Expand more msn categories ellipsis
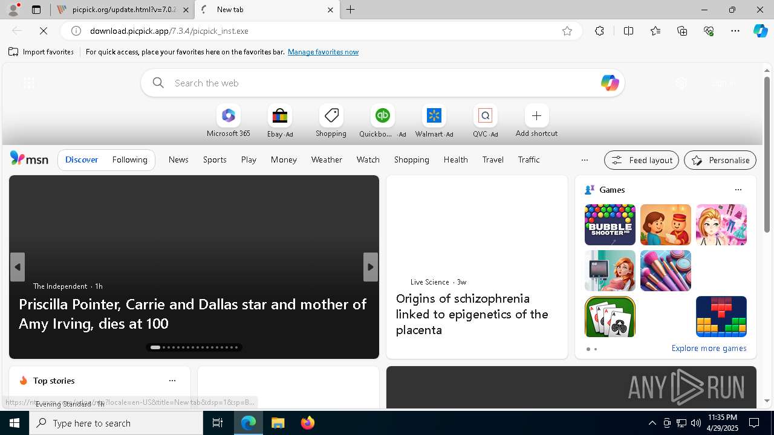The height and width of the screenshot is (435, 774). 584,159
